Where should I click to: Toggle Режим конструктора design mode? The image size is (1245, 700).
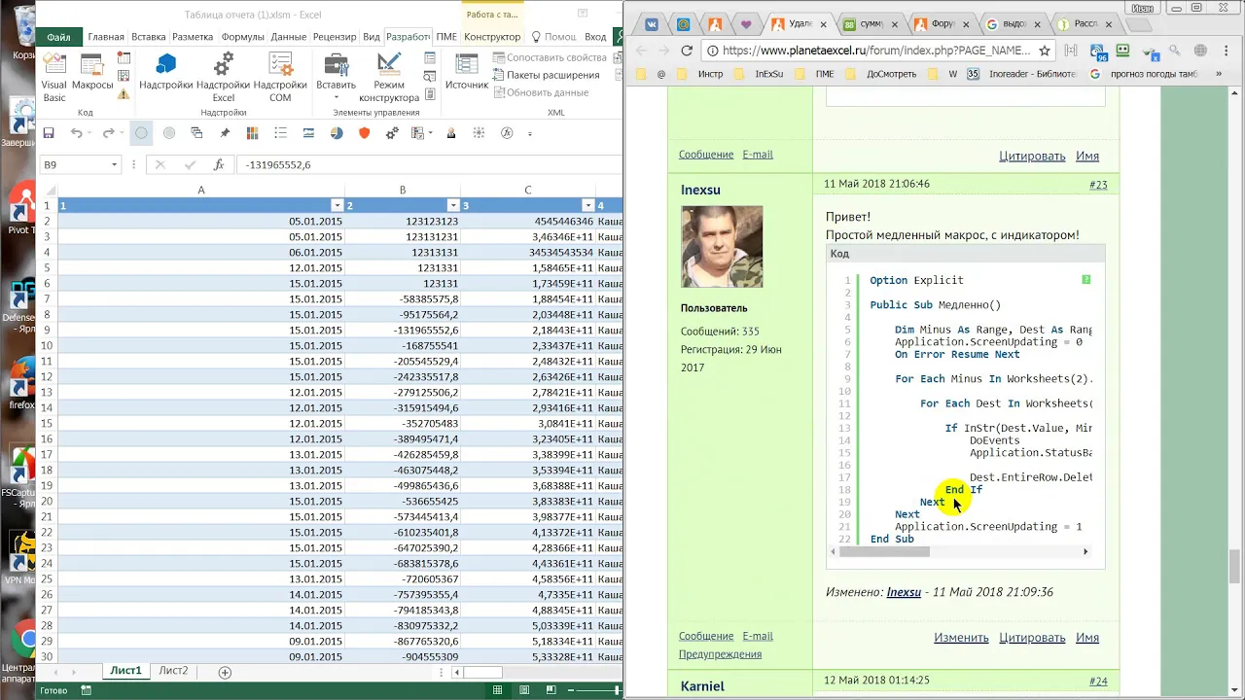click(x=389, y=78)
